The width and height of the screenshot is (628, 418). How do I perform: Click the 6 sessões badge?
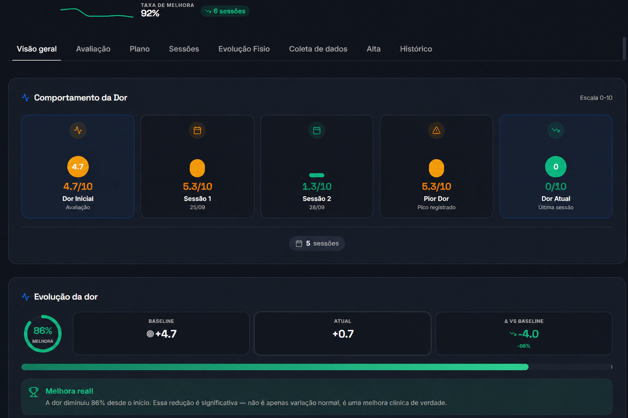(x=225, y=11)
